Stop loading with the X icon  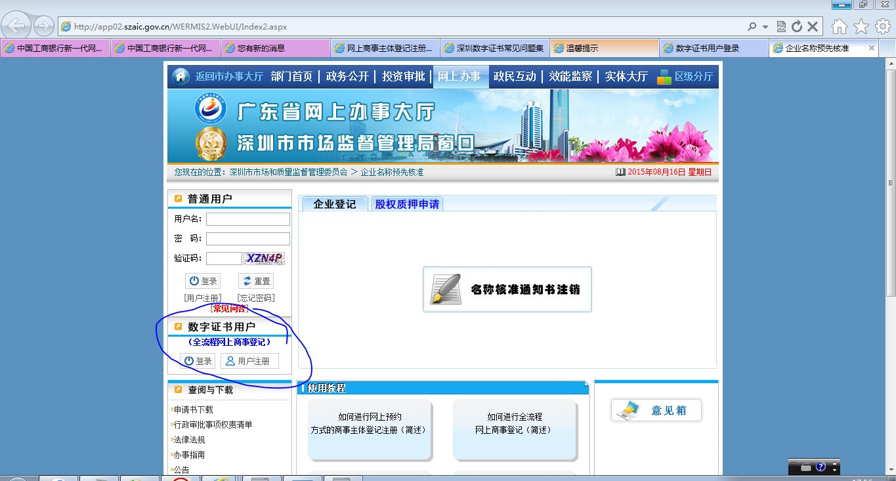(x=813, y=27)
